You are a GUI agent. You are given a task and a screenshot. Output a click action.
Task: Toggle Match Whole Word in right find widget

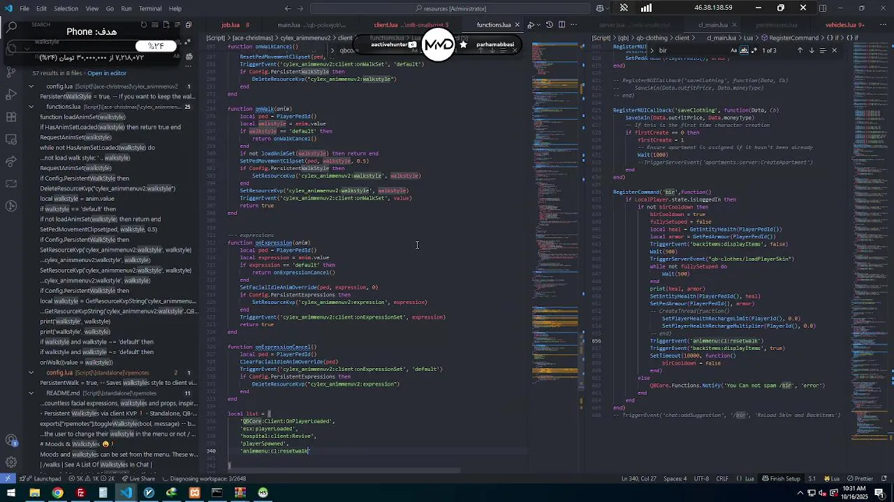[744, 50]
